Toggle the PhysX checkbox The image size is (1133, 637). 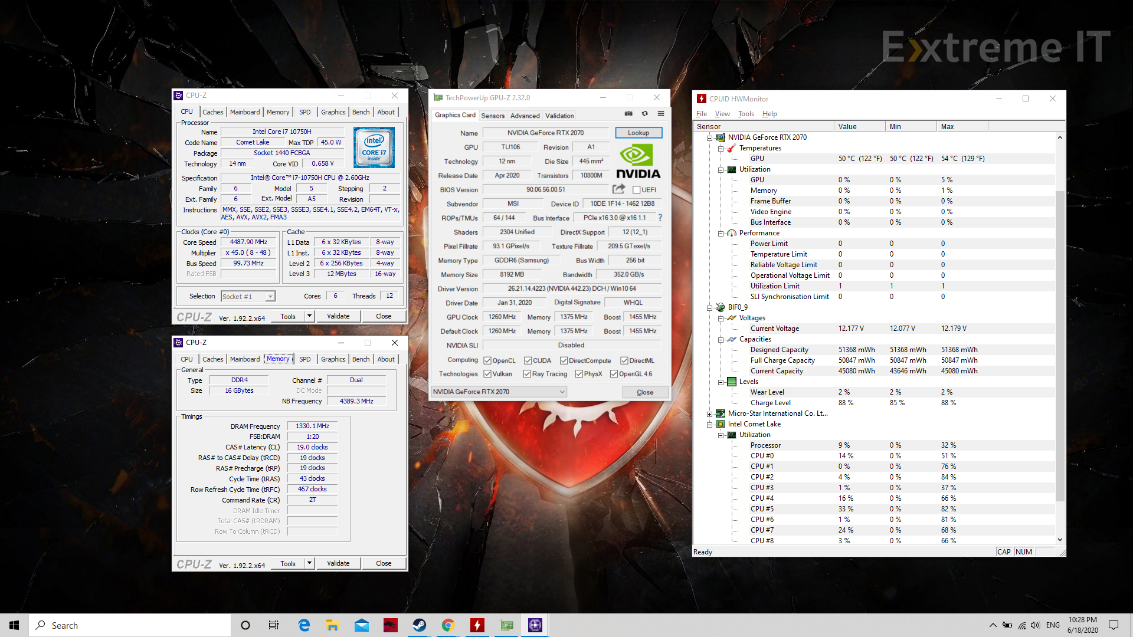579,374
